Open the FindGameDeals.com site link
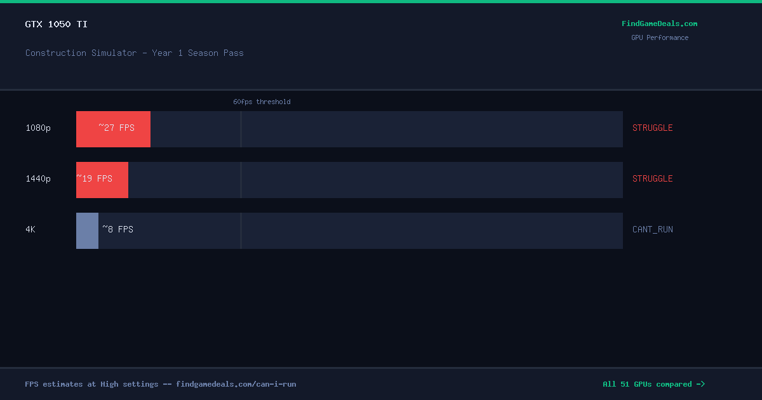Image resolution: width=762 pixels, height=400 pixels. (659, 23)
